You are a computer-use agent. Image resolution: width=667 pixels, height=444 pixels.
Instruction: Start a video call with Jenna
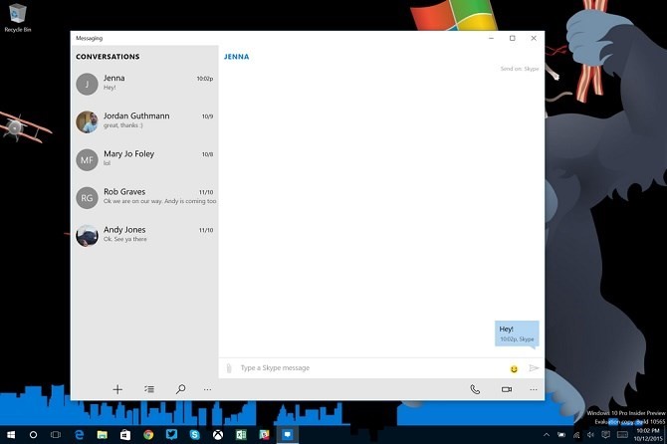(506, 389)
